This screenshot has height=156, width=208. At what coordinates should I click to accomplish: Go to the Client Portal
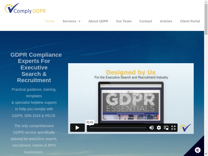pyautogui.click(x=190, y=21)
